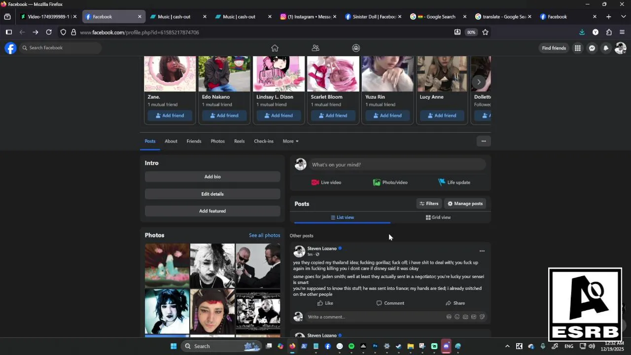
Task: Go to Facebook Home icon
Action: [275, 48]
